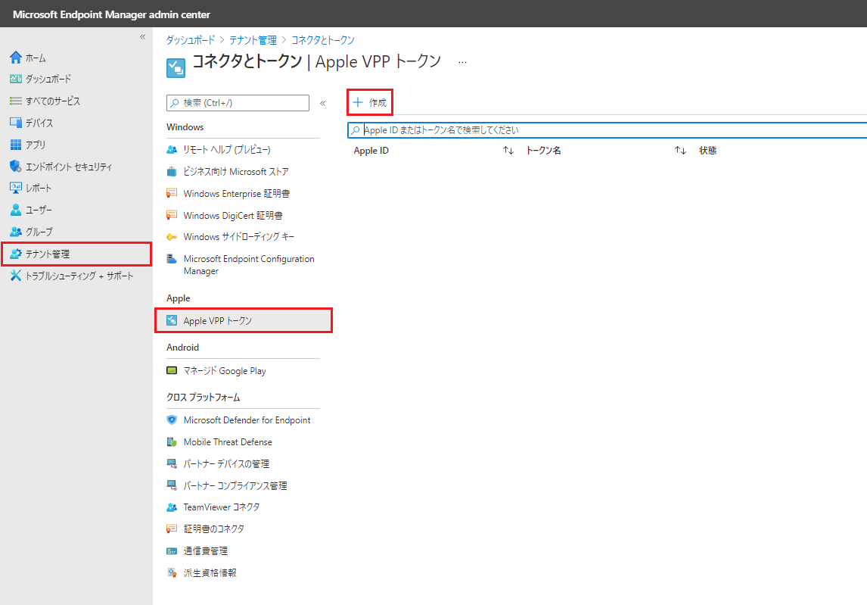
Task: Click the Microsoft Defender for Endpoint shield icon
Action: click(x=172, y=419)
